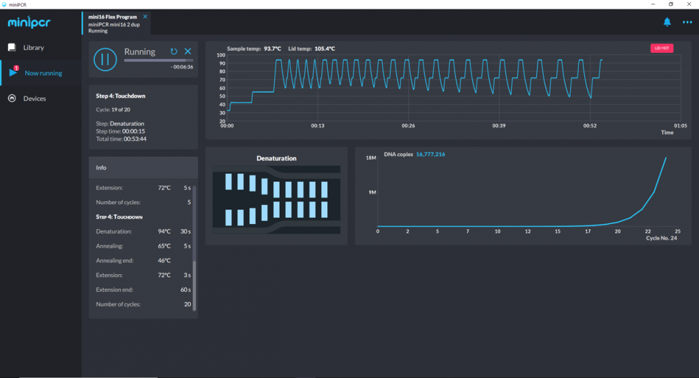Click the 00:26 time axis label
The image size is (699, 378).
[408, 126]
